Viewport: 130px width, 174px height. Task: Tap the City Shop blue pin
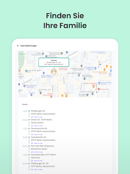click(31, 95)
